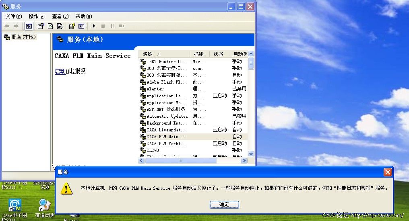Image resolution: width=409 pixels, height=221 pixels.
Task: Sort by 描述 column header
Action: point(200,54)
